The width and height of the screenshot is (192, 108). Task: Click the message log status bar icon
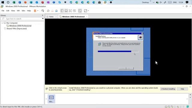pyautogui.click(x=187, y=107)
